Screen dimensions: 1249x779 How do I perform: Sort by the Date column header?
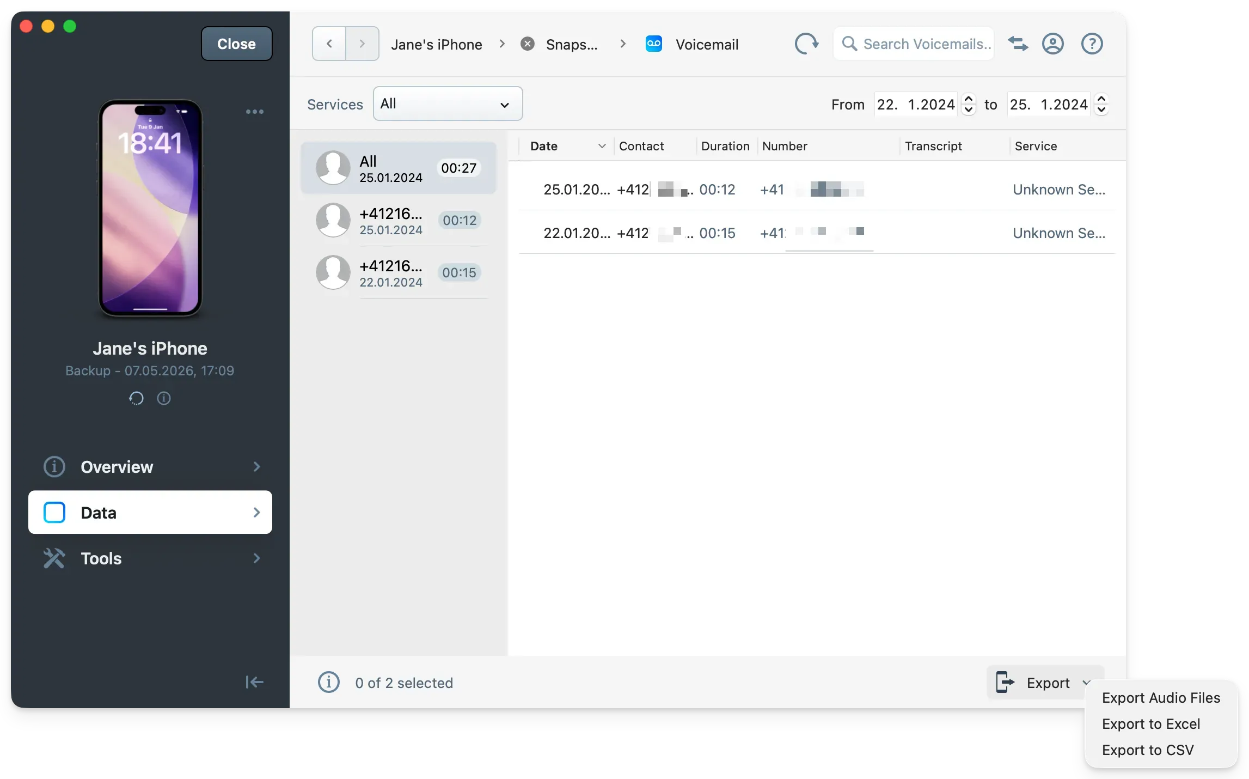(x=567, y=146)
